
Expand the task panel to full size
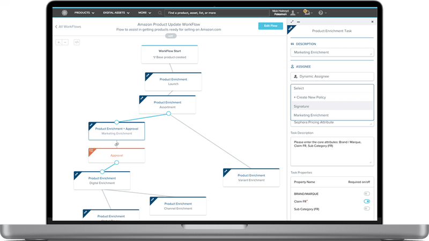292,21
